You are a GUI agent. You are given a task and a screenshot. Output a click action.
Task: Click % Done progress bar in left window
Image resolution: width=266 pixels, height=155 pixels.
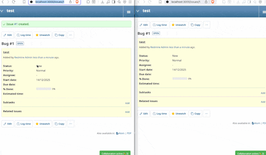44,89
